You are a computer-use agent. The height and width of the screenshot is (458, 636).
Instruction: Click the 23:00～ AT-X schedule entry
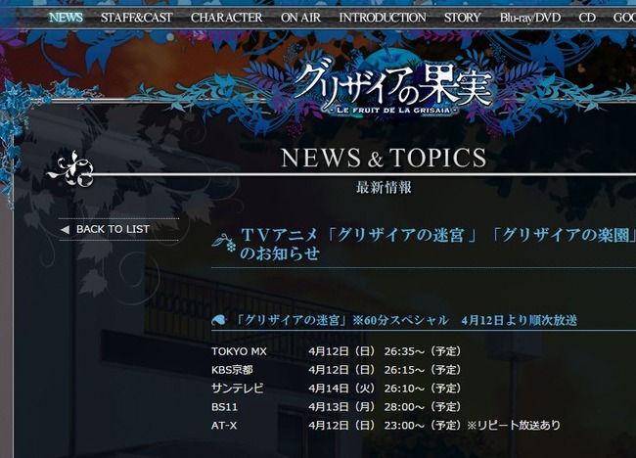coord(404,426)
